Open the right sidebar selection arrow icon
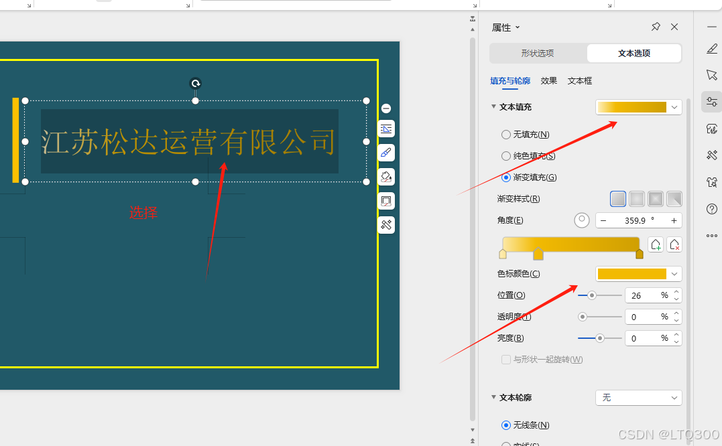Screen dimensions: 722x446 712,75
